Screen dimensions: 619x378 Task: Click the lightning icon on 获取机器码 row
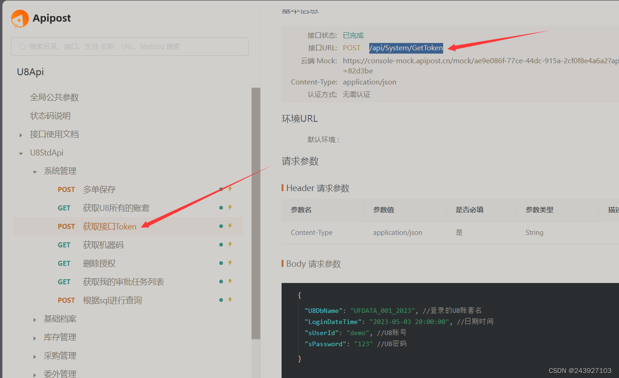(x=230, y=245)
